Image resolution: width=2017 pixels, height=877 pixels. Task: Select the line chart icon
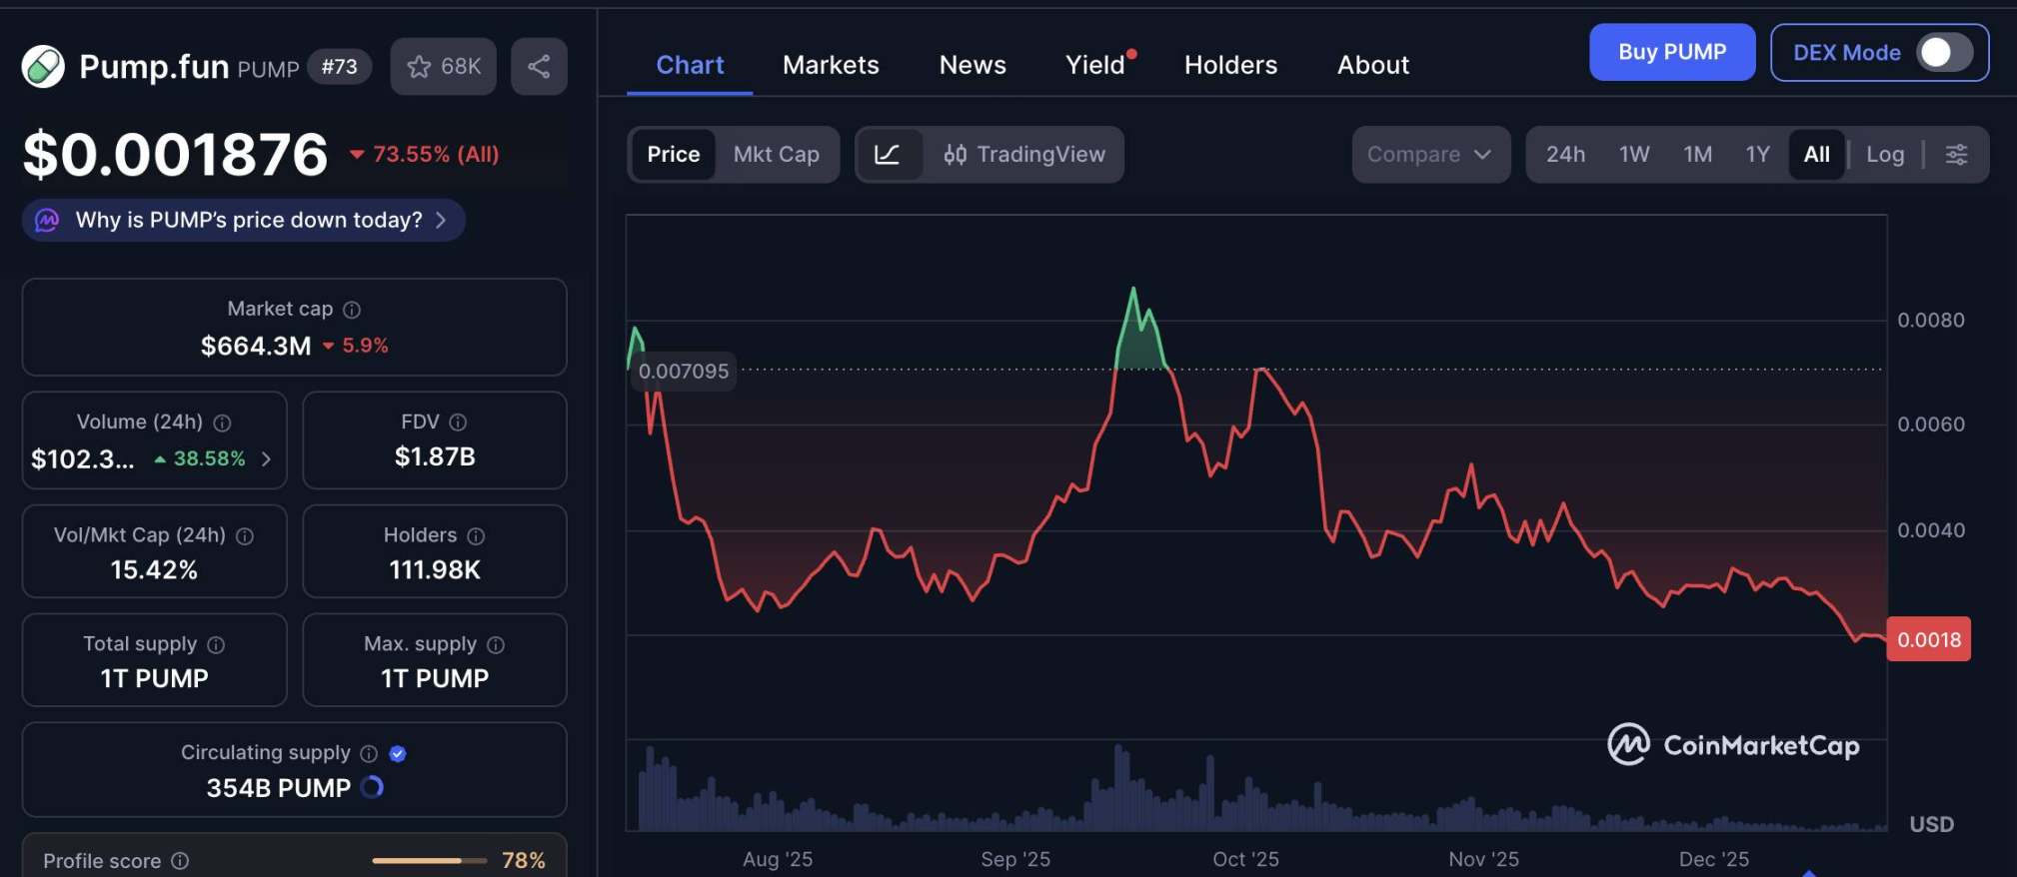(887, 155)
